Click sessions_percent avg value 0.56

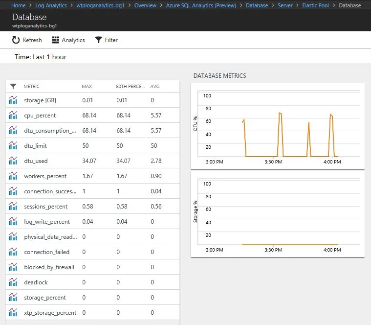(156, 207)
